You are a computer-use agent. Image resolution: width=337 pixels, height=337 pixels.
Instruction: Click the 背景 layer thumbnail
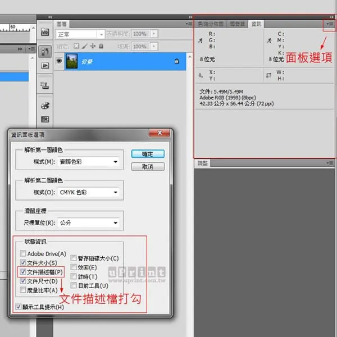coord(71,61)
